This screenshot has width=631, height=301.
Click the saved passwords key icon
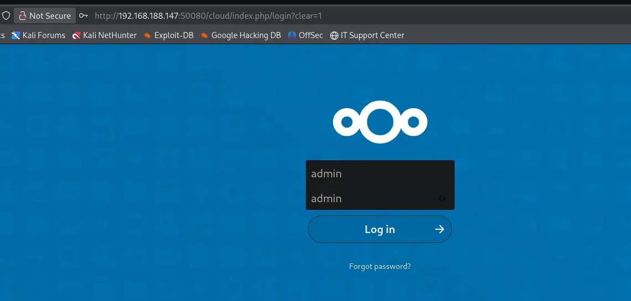point(84,15)
